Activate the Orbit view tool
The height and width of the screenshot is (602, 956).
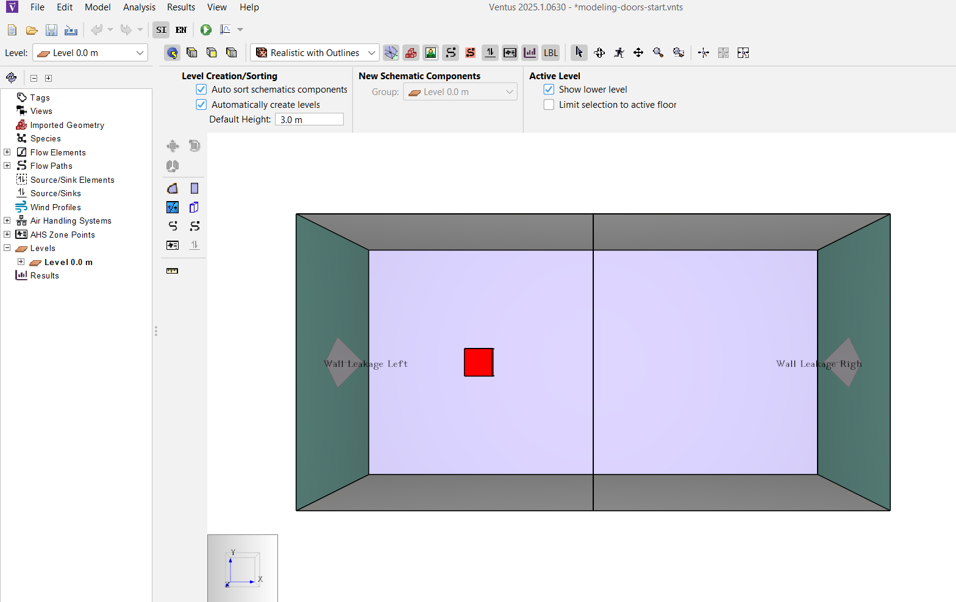tap(599, 53)
